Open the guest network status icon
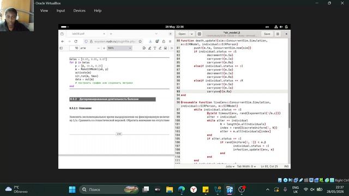 coord(276,27)
